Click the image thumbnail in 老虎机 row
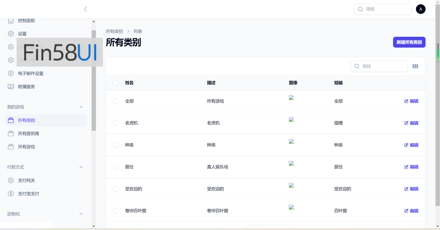Image resolution: width=440 pixels, height=230 pixels. click(x=291, y=120)
